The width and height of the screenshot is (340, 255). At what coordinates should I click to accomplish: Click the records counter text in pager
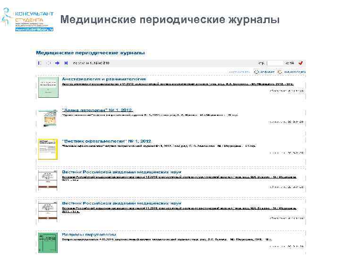[91, 63]
